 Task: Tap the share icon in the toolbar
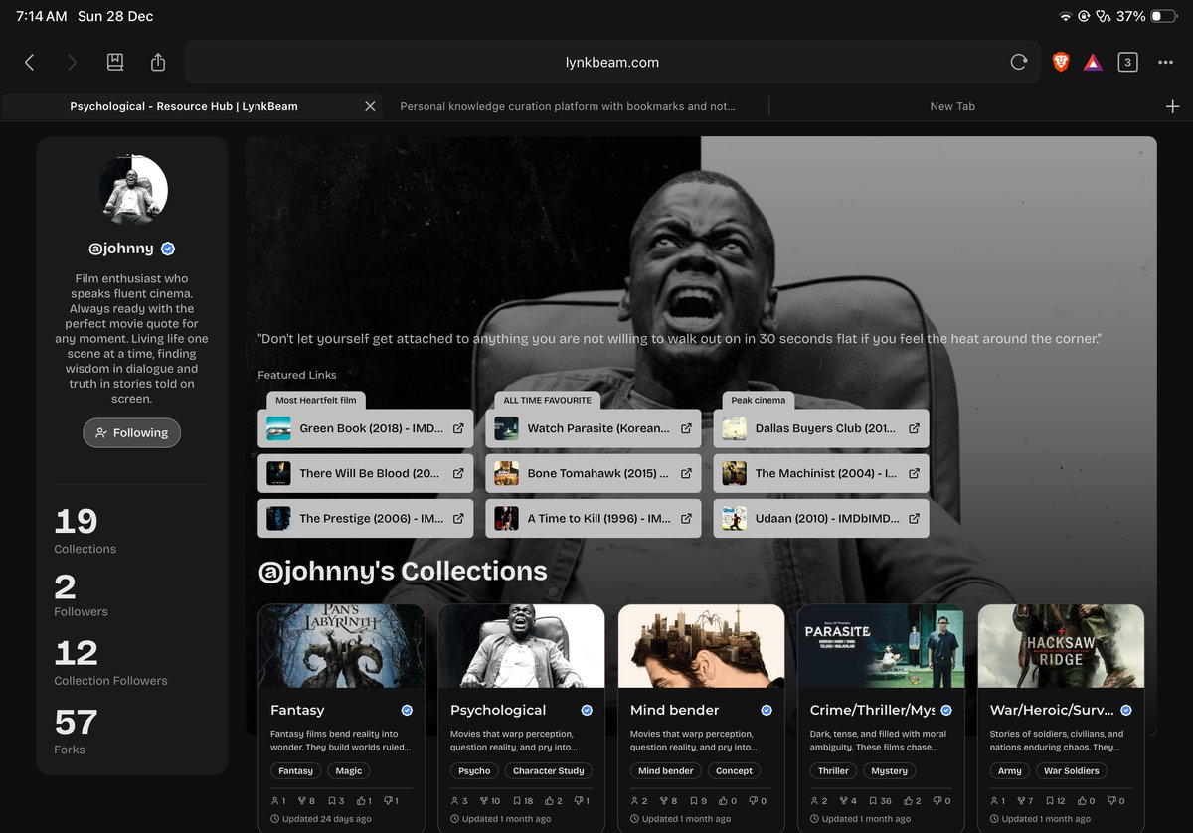pos(158,62)
